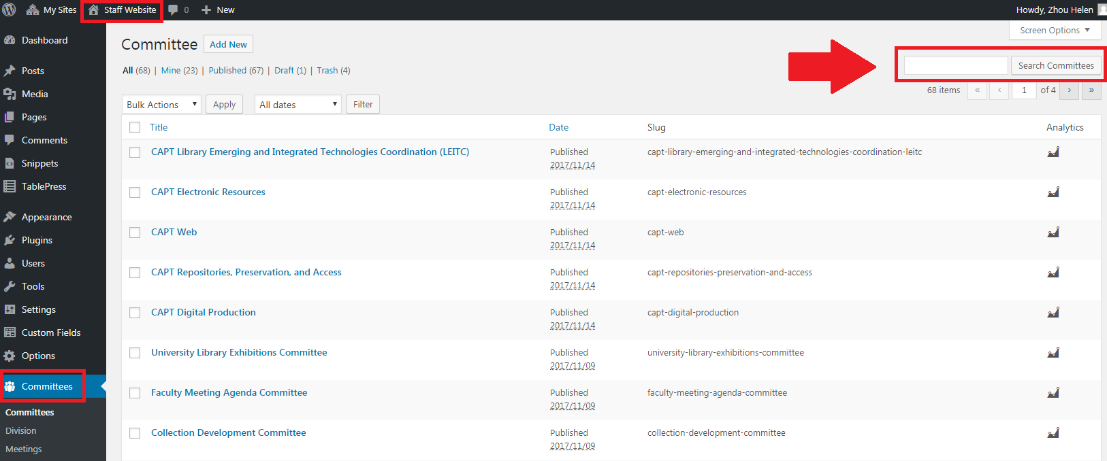Go to next page arrow in pagination
Screen dimensions: 1107x461
point(1069,90)
